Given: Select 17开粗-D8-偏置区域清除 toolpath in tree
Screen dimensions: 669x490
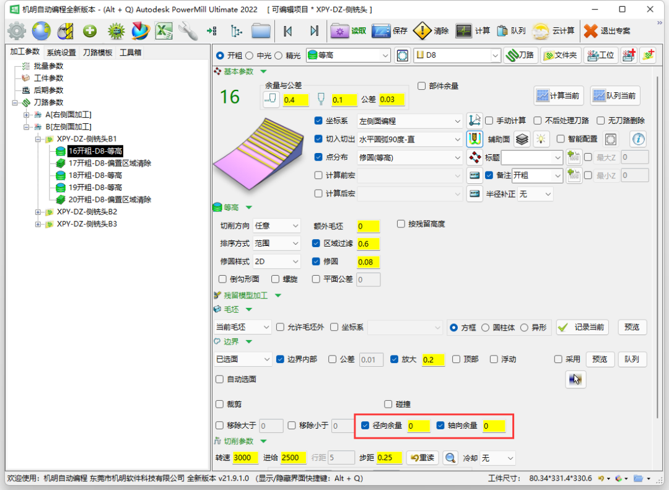Looking at the screenshot, I should click(110, 164).
